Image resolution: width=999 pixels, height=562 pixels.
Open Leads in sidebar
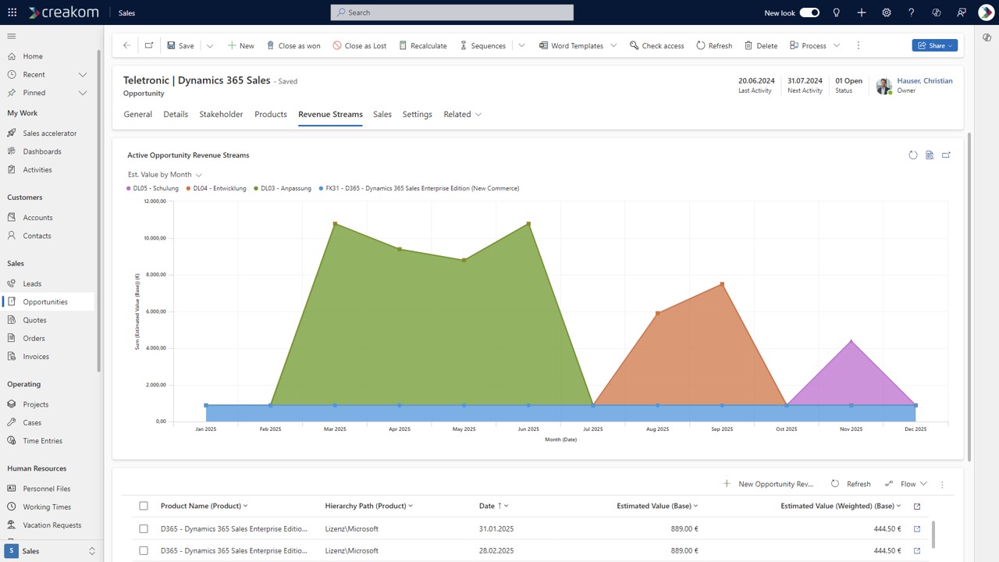[32, 283]
